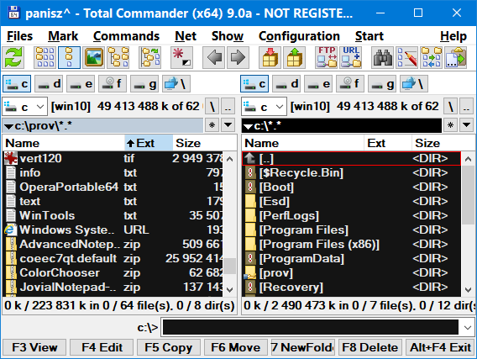Open the Files menu
Screen dimensions: 477x359
pos(20,36)
